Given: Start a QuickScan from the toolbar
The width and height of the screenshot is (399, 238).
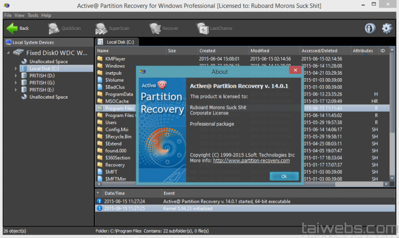Looking at the screenshot, I should (x=54, y=28).
